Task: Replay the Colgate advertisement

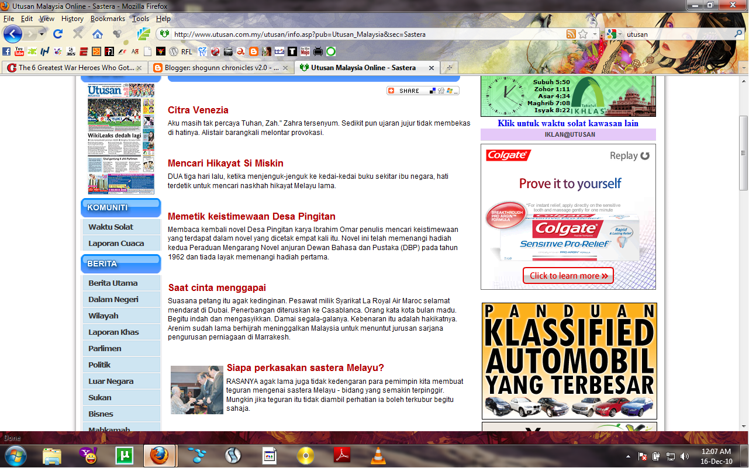Action: point(630,155)
